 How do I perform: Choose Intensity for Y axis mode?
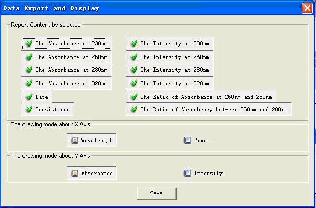203,173
